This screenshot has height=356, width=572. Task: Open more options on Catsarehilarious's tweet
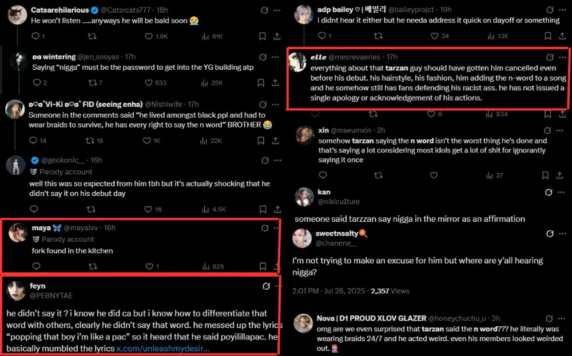pyautogui.click(x=277, y=10)
